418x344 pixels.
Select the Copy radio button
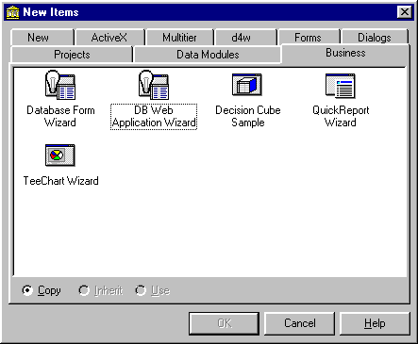(x=27, y=290)
